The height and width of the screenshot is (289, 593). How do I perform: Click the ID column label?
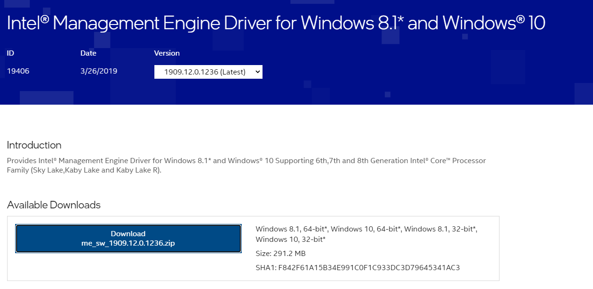[10, 53]
